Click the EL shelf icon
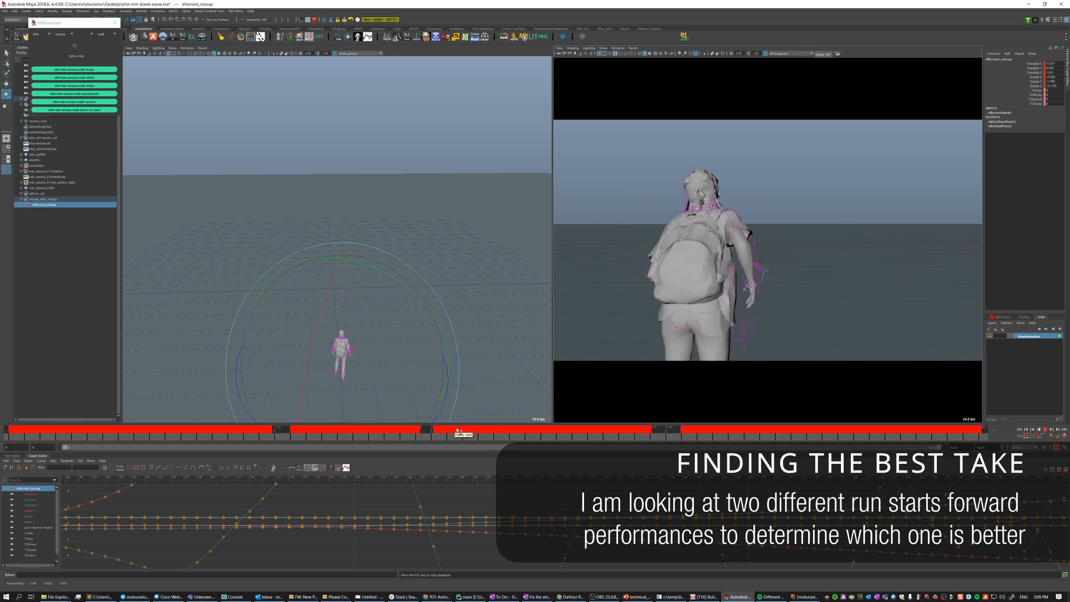Image resolution: width=1070 pixels, height=602 pixels. coord(192,37)
